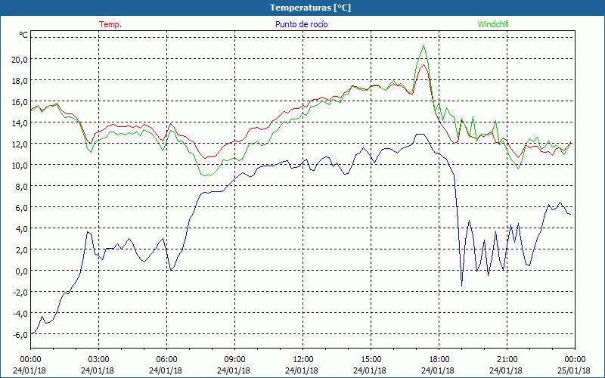This screenshot has height=378, width=605.
Task: Click the -2,0 y-axis value
Action: point(20,293)
